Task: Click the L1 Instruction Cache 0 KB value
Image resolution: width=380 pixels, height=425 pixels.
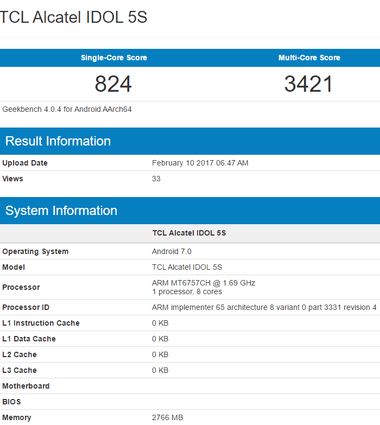Action: pos(160,323)
